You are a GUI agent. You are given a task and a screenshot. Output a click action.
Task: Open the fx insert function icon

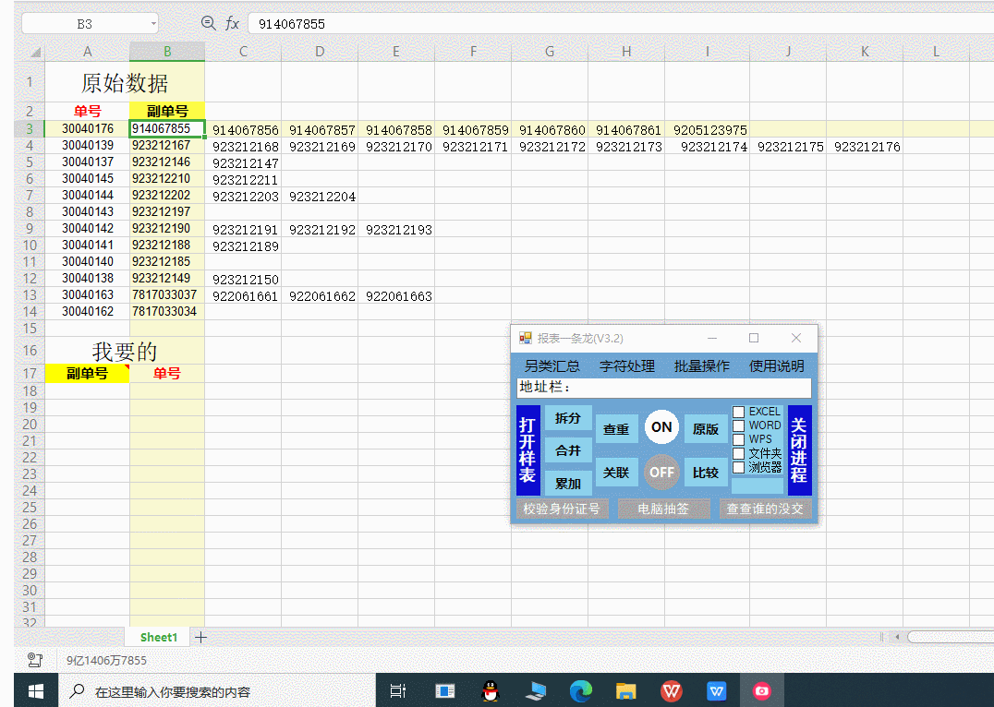tap(232, 23)
